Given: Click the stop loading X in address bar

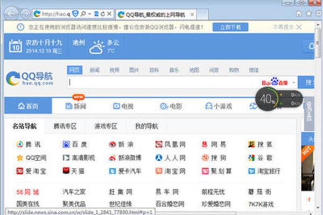Looking at the screenshot, I should 109,14.
